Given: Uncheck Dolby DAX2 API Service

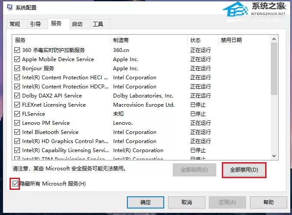Looking at the screenshot, I should click(x=17, y=95).
